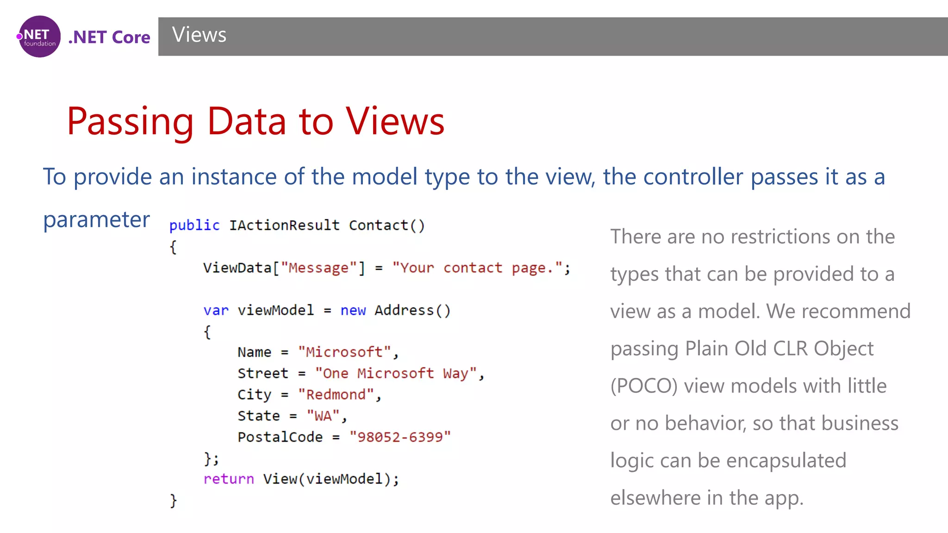
Task: Click the text '(POCO) view models with little'
Action: [x=748, y=386]
